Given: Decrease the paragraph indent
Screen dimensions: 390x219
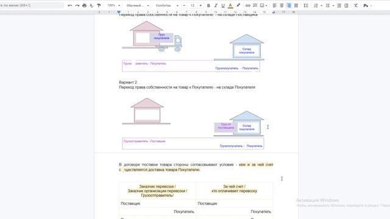Looking at the screenshot, I should (x=339, y=5).
